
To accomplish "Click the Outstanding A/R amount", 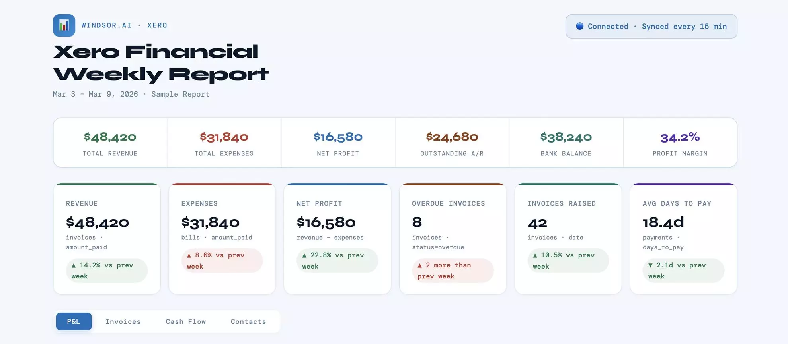I will pos(452,137).
